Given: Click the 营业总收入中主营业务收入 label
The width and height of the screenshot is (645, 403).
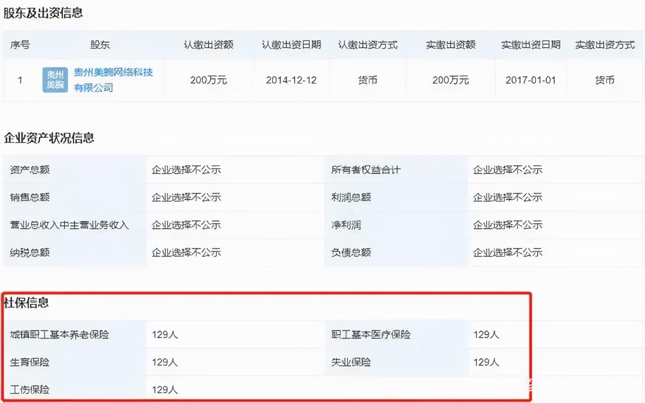Looking at the screenshot, I should [70, 225].
